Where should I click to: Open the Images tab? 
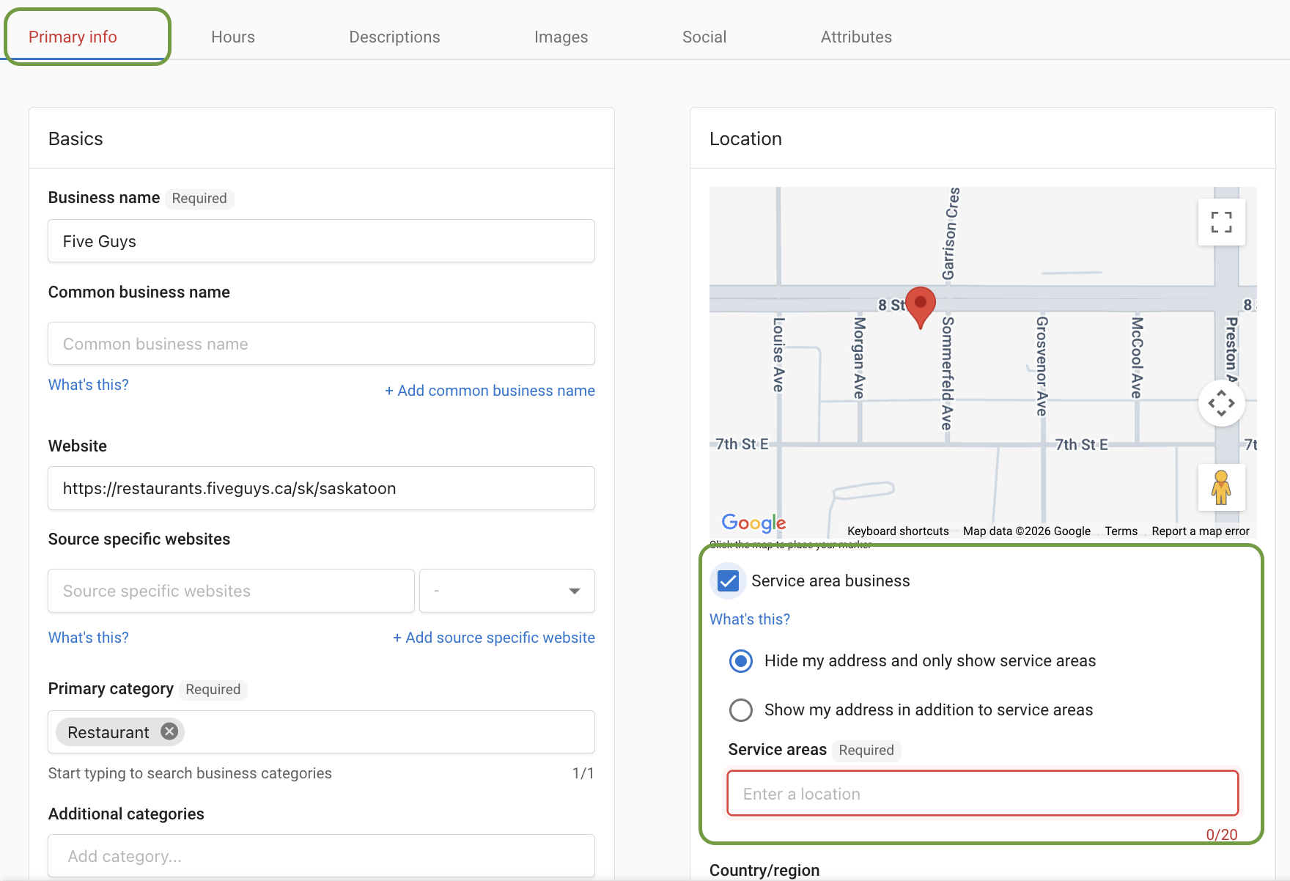click(x=561, y=37)
